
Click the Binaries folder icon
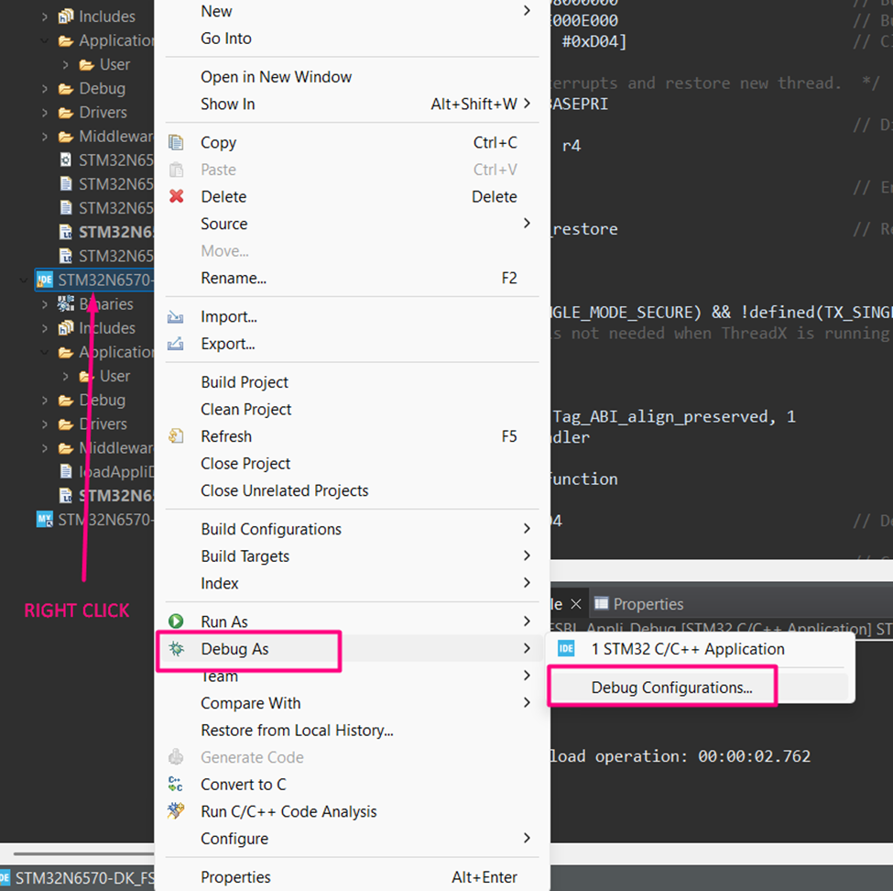(66, 303)
